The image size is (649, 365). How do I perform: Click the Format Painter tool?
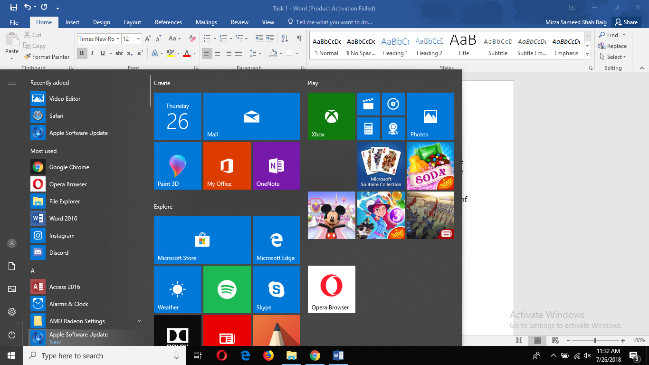click(x=47, y=57)
